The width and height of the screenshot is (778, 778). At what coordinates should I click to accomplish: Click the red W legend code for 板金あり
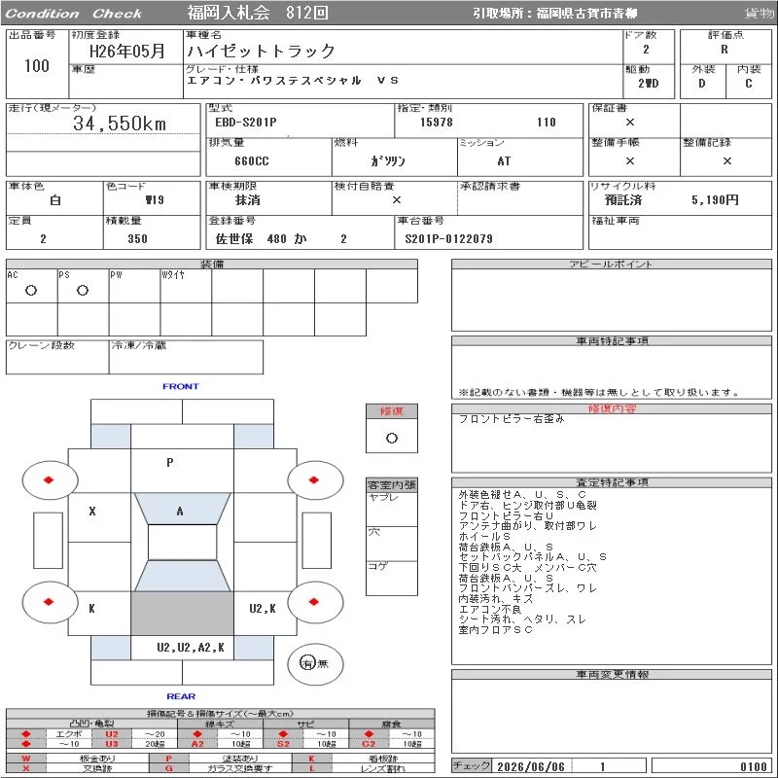coord(26,759)
